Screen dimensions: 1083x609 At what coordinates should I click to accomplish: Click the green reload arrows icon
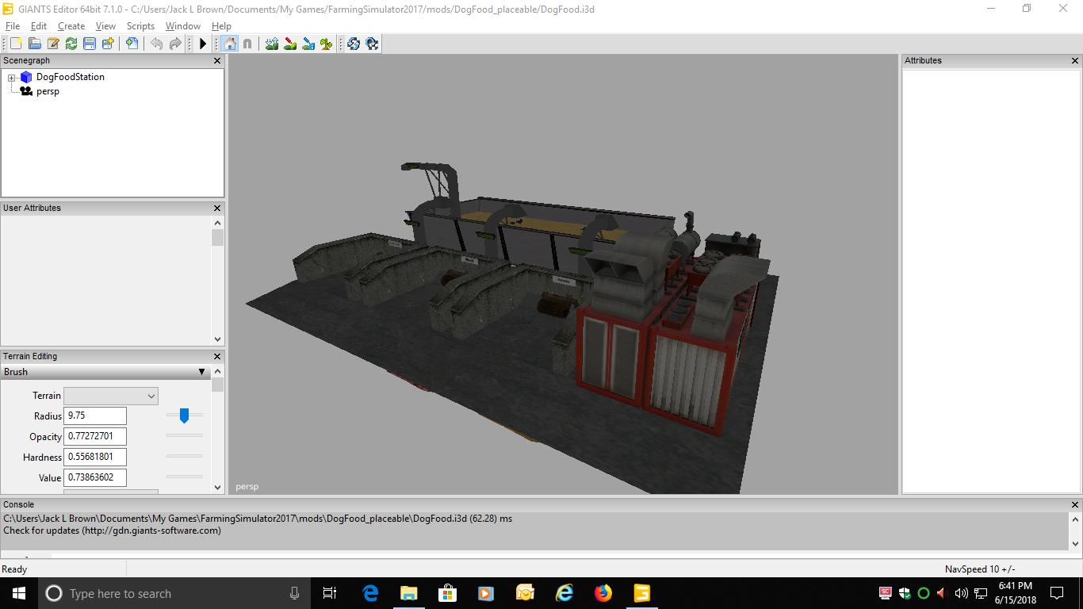pyautogui.click(x=71, y=44)
